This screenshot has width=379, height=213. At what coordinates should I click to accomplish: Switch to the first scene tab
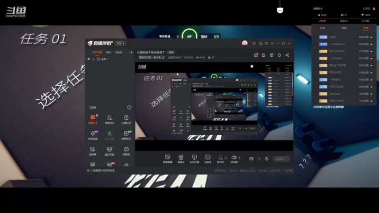[97, 53]
